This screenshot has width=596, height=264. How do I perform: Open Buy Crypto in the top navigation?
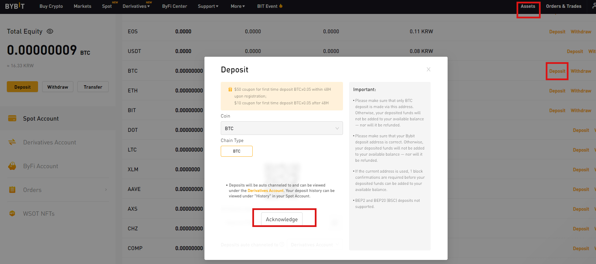point(51,6)
